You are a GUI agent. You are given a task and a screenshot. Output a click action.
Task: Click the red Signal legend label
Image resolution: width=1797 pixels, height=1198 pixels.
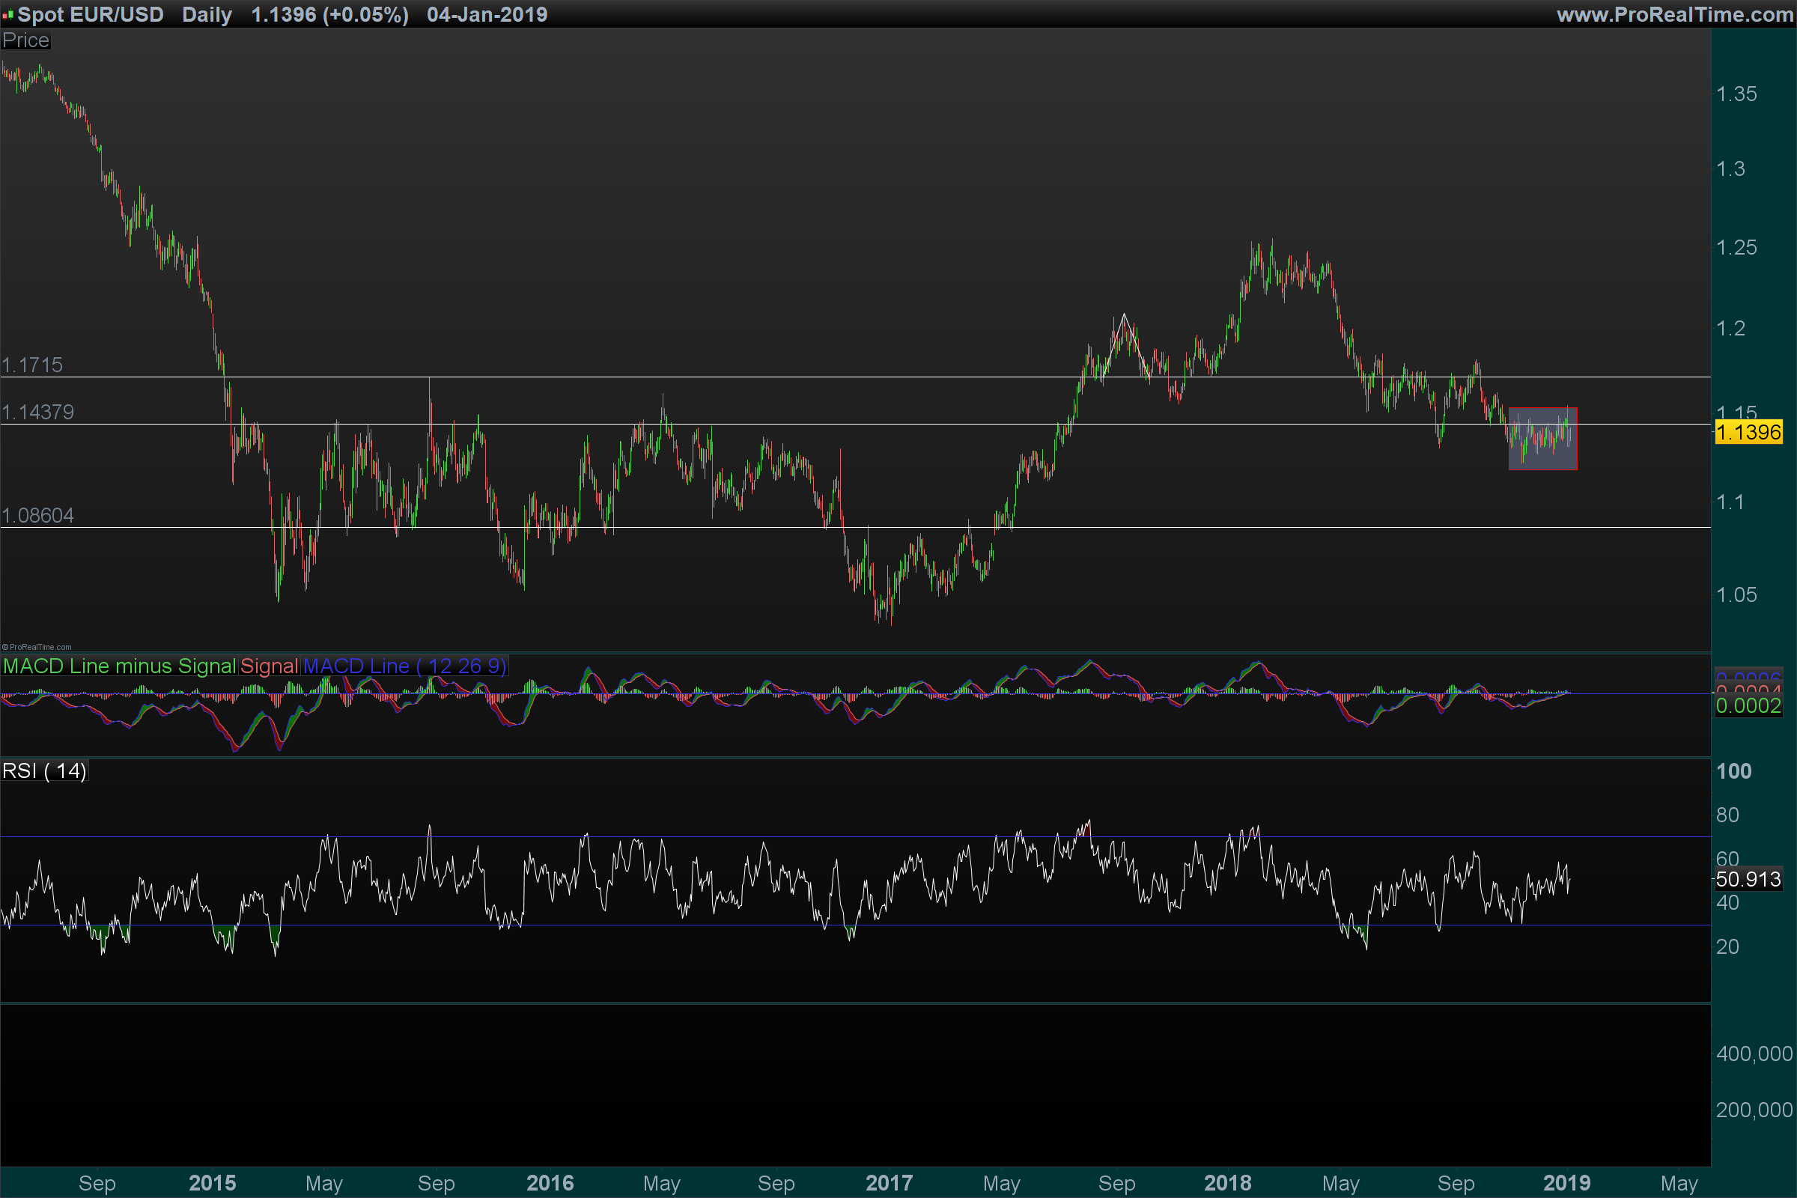(269, 666)
